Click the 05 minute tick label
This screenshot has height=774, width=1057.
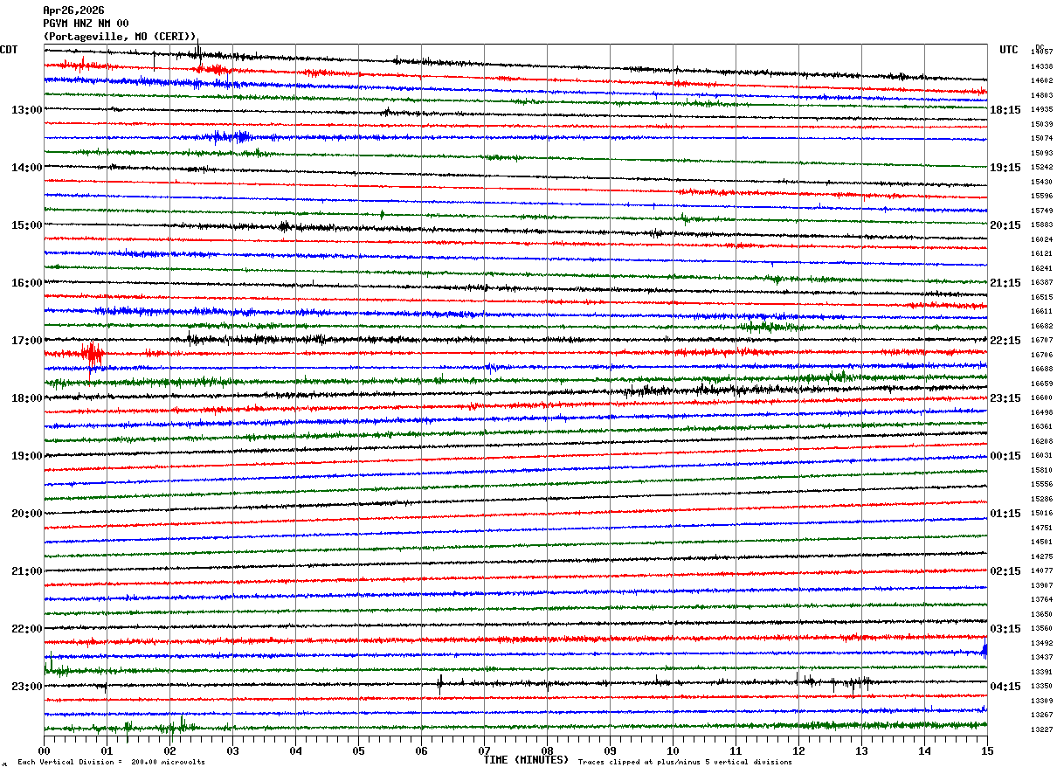(x=358, y=750)
